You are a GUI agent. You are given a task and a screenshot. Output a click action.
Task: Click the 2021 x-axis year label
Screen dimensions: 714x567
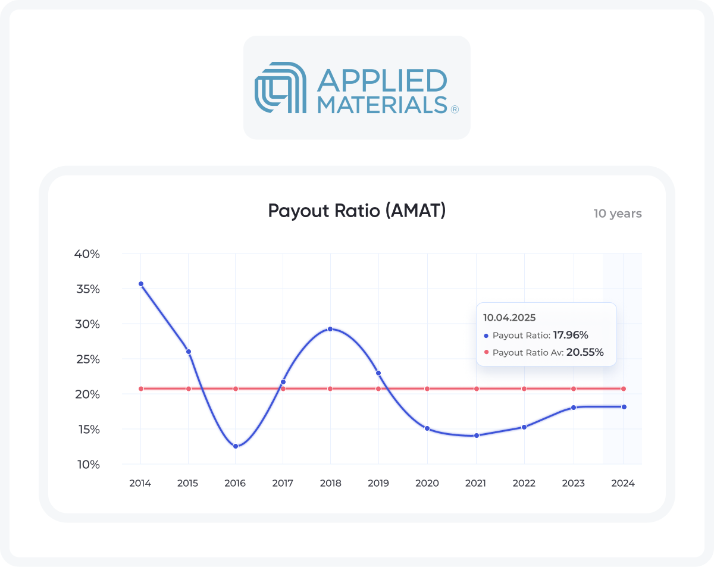pos(476,484)
